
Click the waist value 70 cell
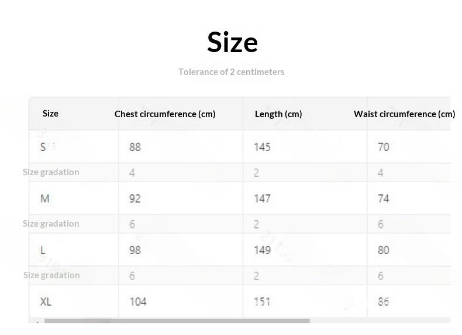383,147
